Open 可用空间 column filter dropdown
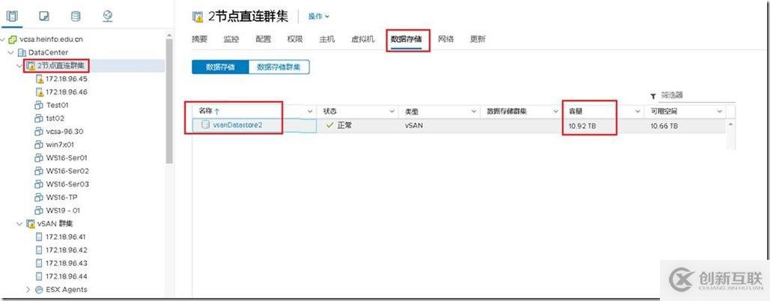770x301 pixels. point(719,112)
